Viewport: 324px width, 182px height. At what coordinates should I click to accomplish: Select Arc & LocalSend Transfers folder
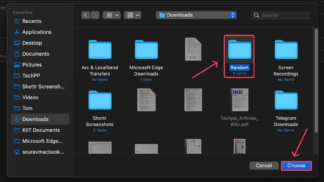click(x=100, y=50)
